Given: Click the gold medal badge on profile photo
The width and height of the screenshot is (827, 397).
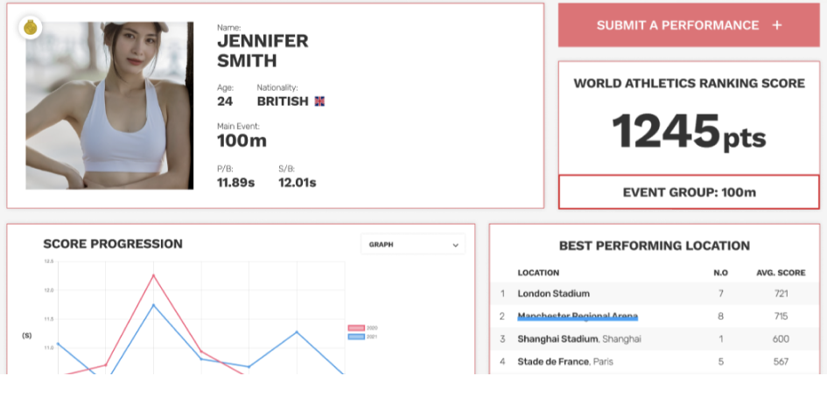Looking at the screenshot, I should tap(32, 28).
